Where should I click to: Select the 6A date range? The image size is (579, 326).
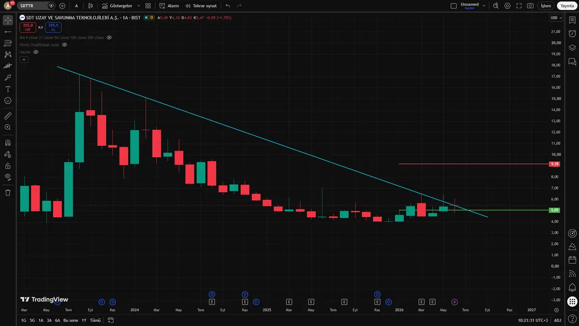57,320
